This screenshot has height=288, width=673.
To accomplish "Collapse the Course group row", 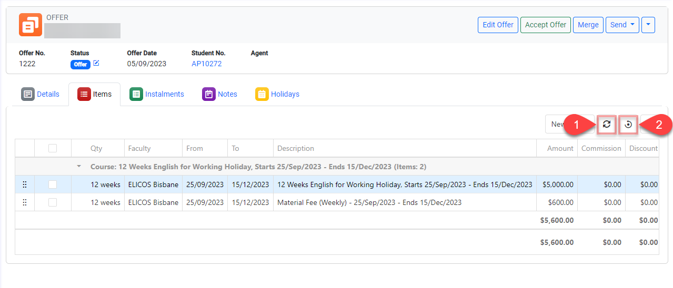I will (79, 167).
